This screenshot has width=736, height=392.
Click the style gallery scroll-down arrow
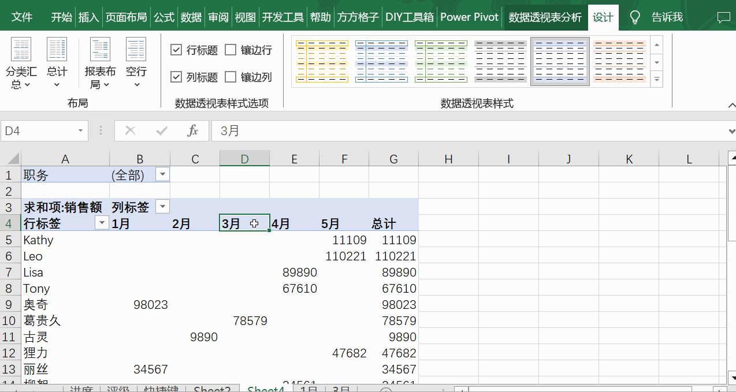[x=656, y=64]
